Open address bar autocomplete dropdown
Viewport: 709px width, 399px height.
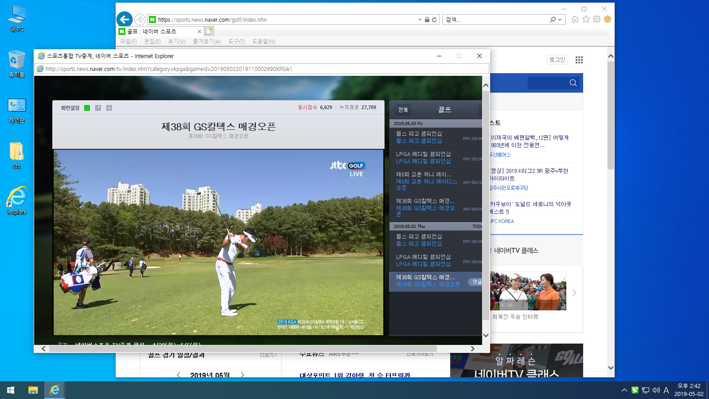pyautogui.click(x=420, y=20)
